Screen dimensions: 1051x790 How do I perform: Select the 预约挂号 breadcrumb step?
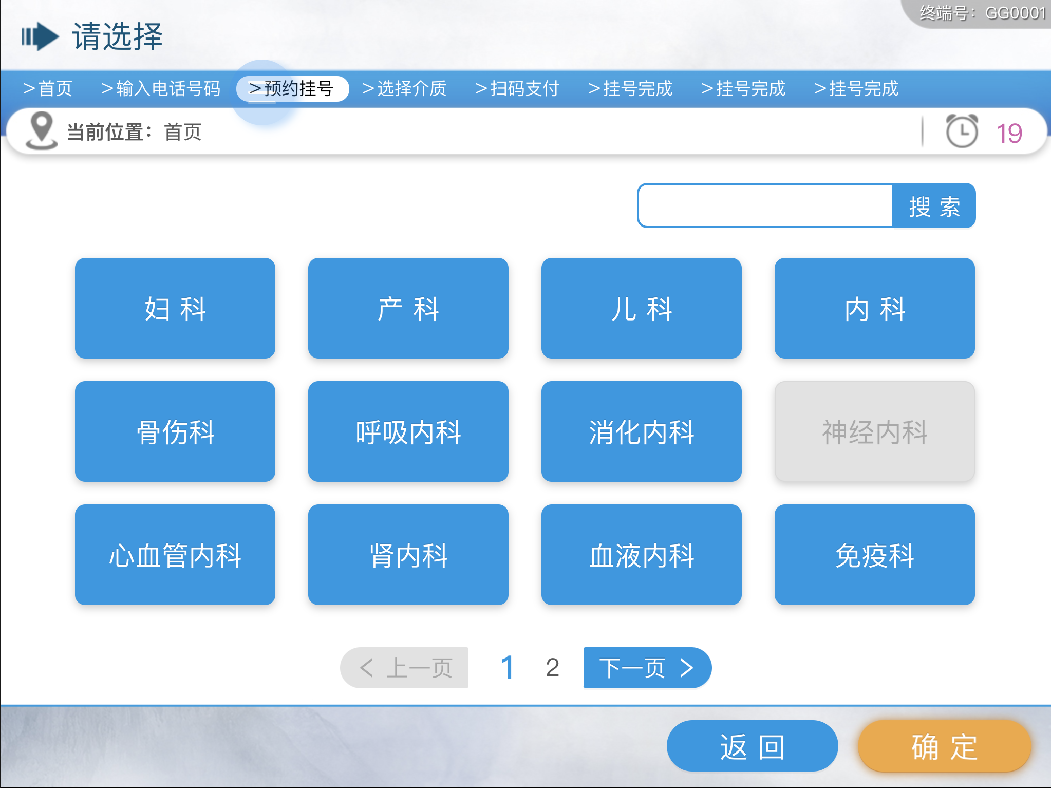[292, 88]
